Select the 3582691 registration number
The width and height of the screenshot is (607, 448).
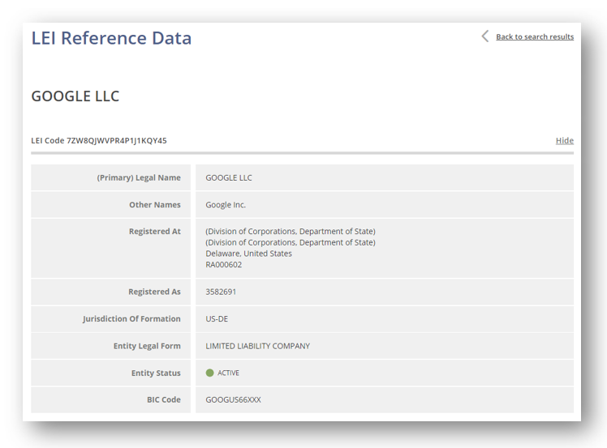(221, 292)
